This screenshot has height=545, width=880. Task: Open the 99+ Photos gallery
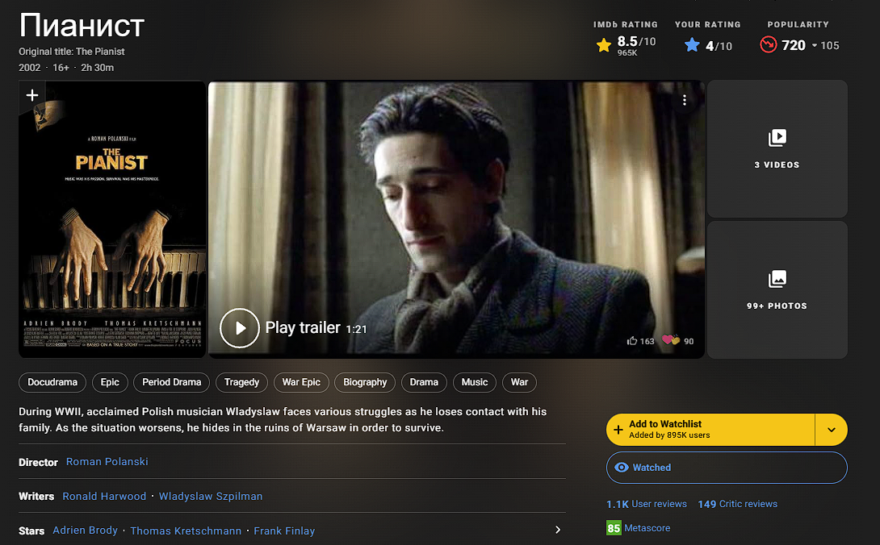pyautogui.click(x=777, y=290)
